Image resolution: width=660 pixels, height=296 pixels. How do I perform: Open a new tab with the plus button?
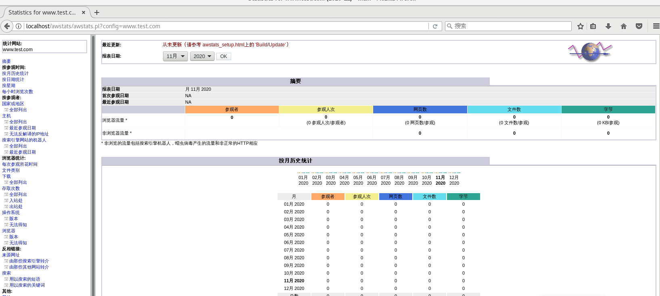[97, 13]
